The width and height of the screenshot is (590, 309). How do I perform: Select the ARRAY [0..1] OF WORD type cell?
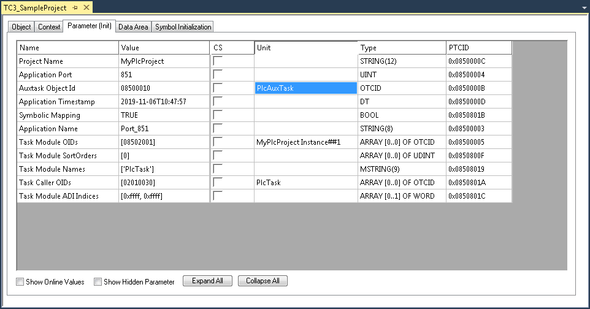(x=402, y=196)
